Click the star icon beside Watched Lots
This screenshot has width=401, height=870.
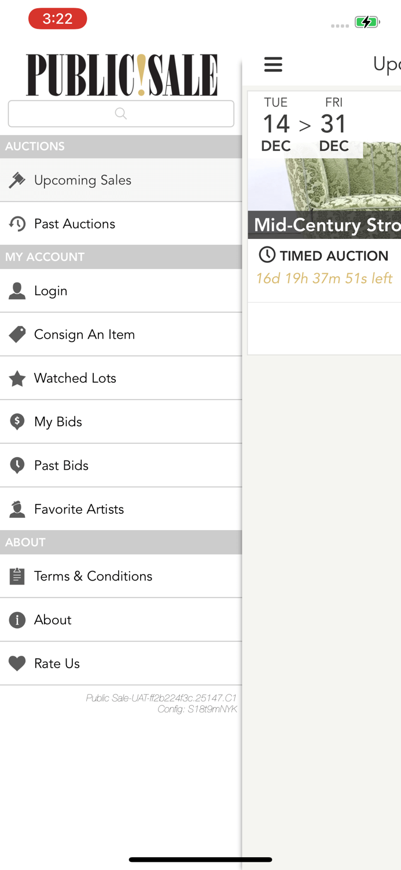(17, 379)
